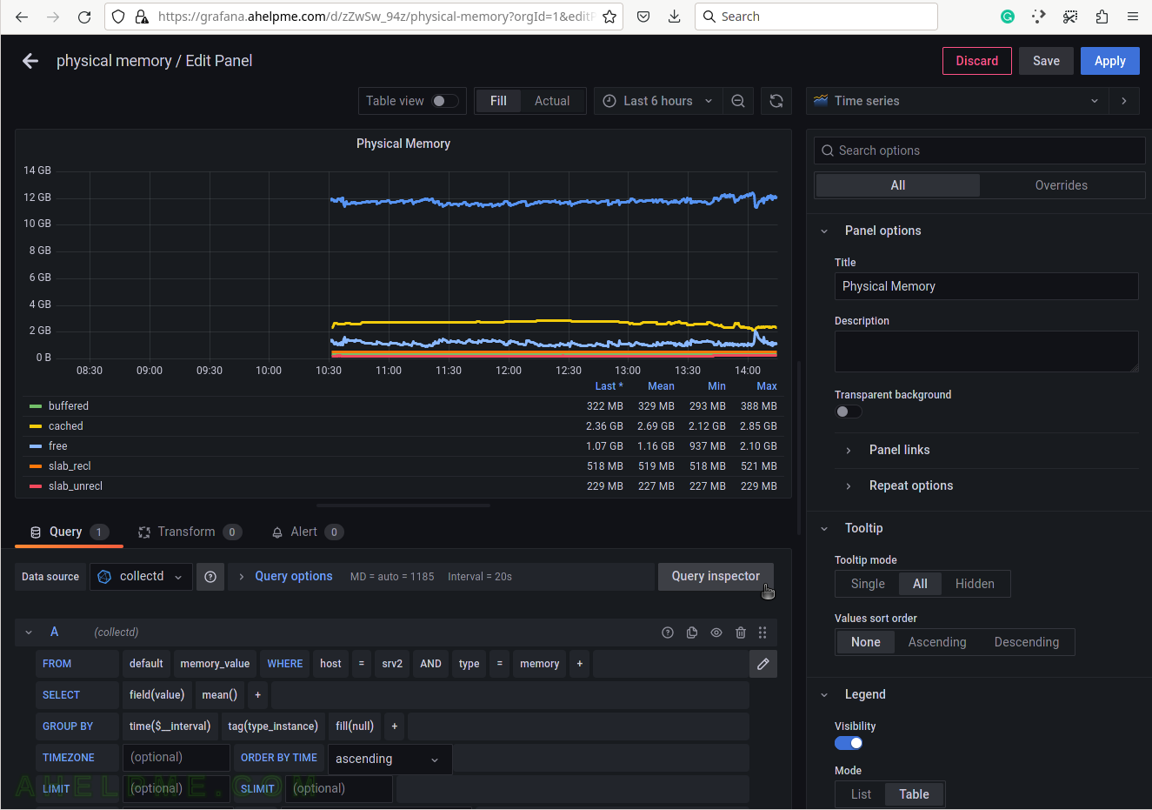Switch to the Alert tab
Image resolution: width=1152 pixels, height=810 pixels.
tap(308, 532)
